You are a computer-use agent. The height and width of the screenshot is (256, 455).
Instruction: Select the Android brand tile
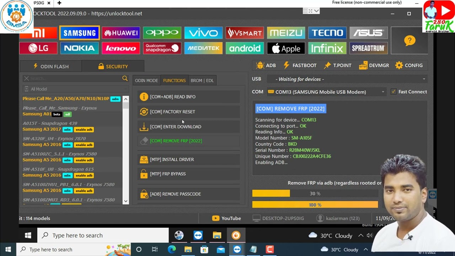click(x=245, y=48)
